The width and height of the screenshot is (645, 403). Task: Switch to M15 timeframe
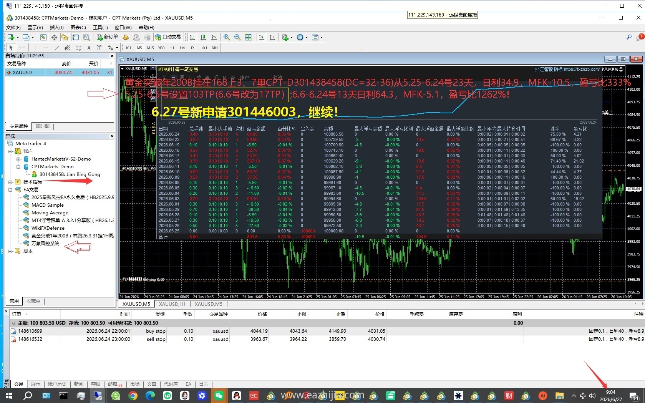pos(150,48)
